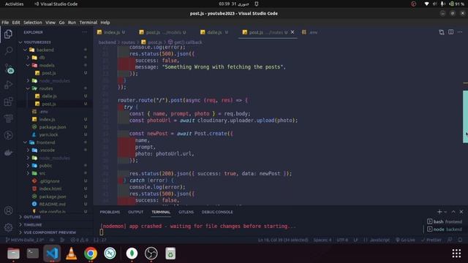Click the Ln, Col cursor position indicator

point(283,240)
